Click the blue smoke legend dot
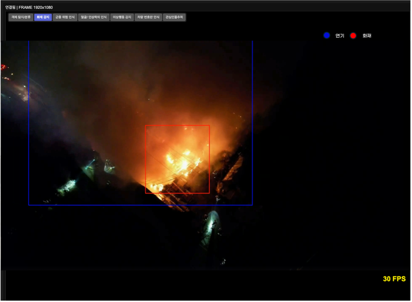Image resolution: width=412 pixels, height=302 pixels. point(327,35)
